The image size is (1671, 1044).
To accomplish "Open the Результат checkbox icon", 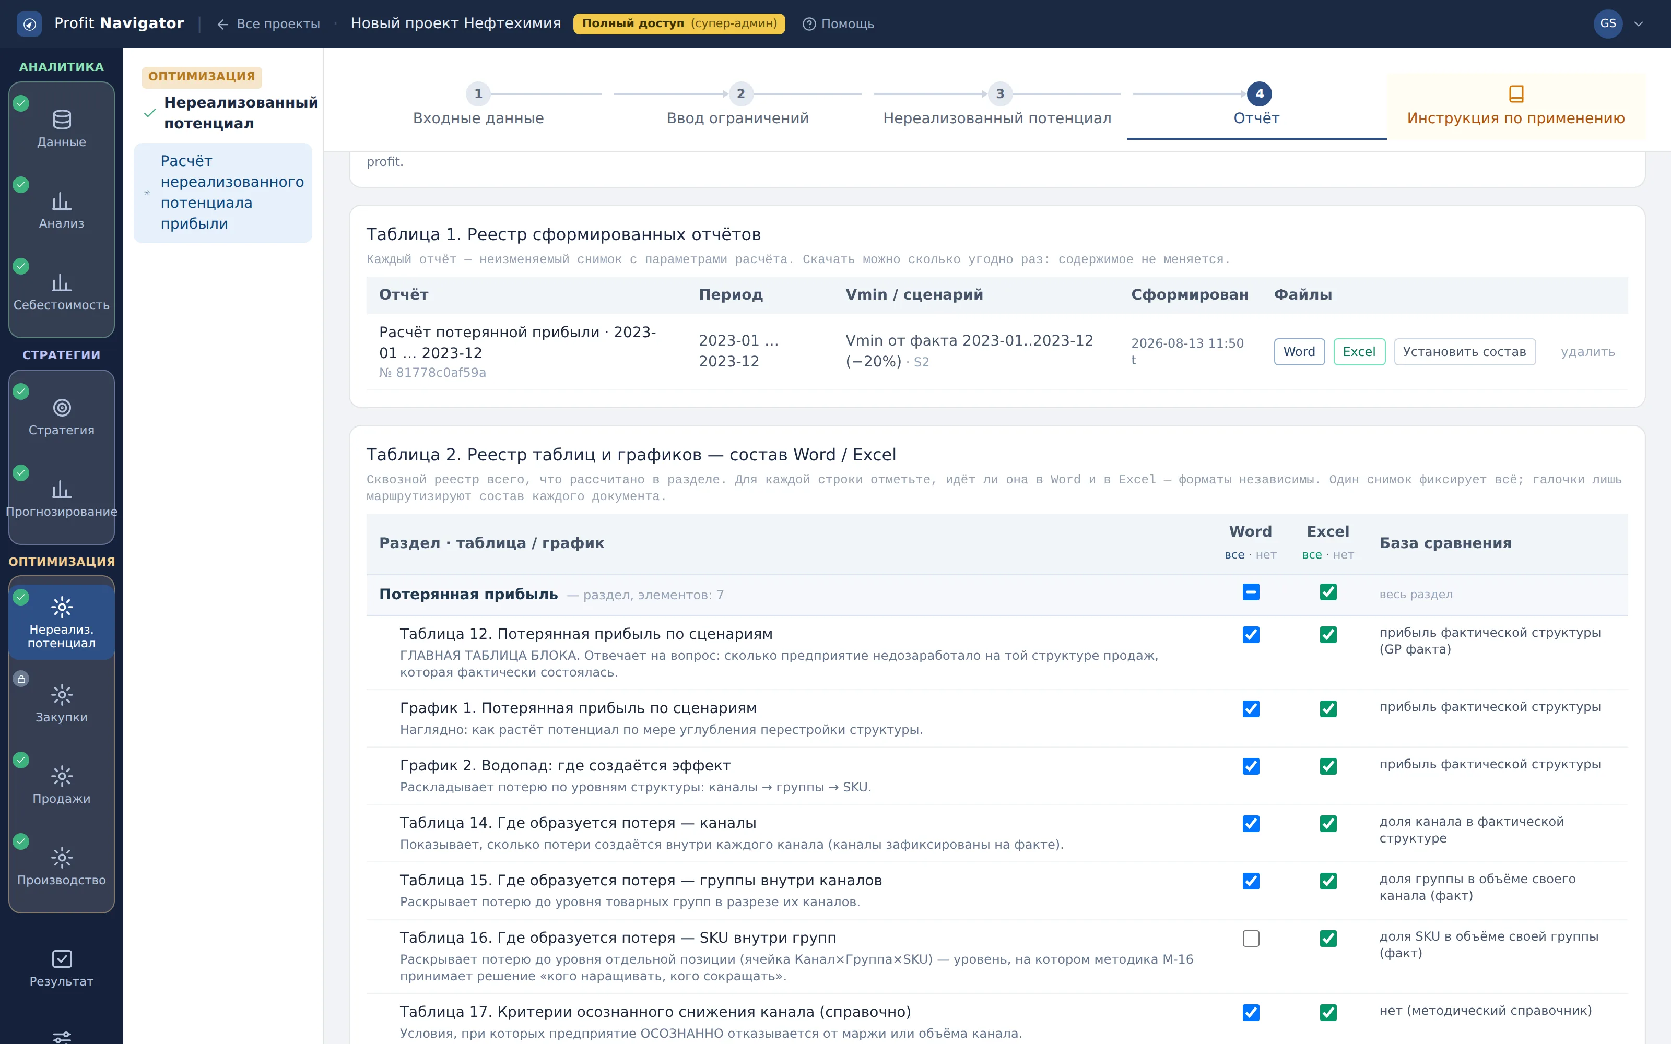I will click(x=62, y=958).
